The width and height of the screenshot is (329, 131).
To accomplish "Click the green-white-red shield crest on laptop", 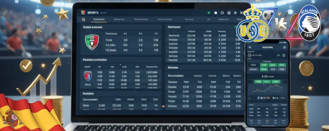I will (92, 42).
